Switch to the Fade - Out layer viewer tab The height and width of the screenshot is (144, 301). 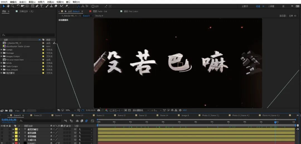click(x=100, y=11)
